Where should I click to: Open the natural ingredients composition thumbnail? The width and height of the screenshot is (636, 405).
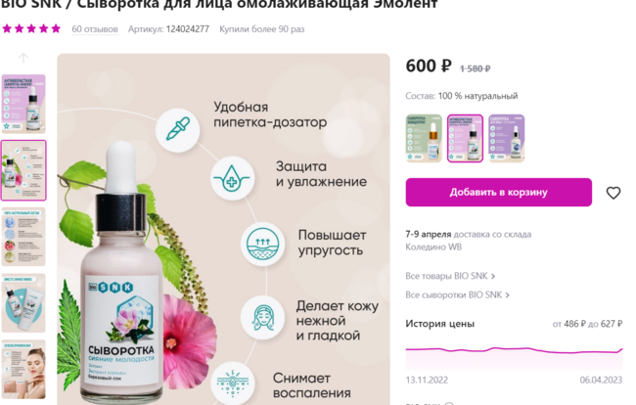[23, 237]
